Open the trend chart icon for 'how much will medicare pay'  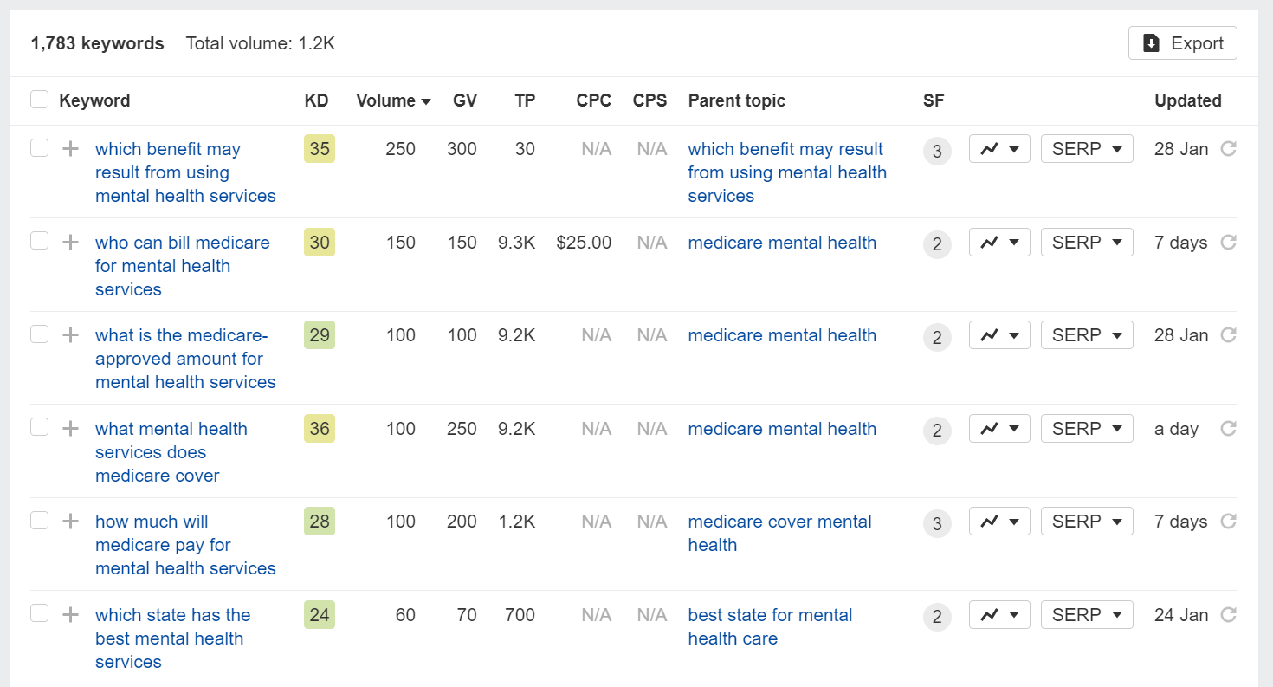[x=999, y=522]
